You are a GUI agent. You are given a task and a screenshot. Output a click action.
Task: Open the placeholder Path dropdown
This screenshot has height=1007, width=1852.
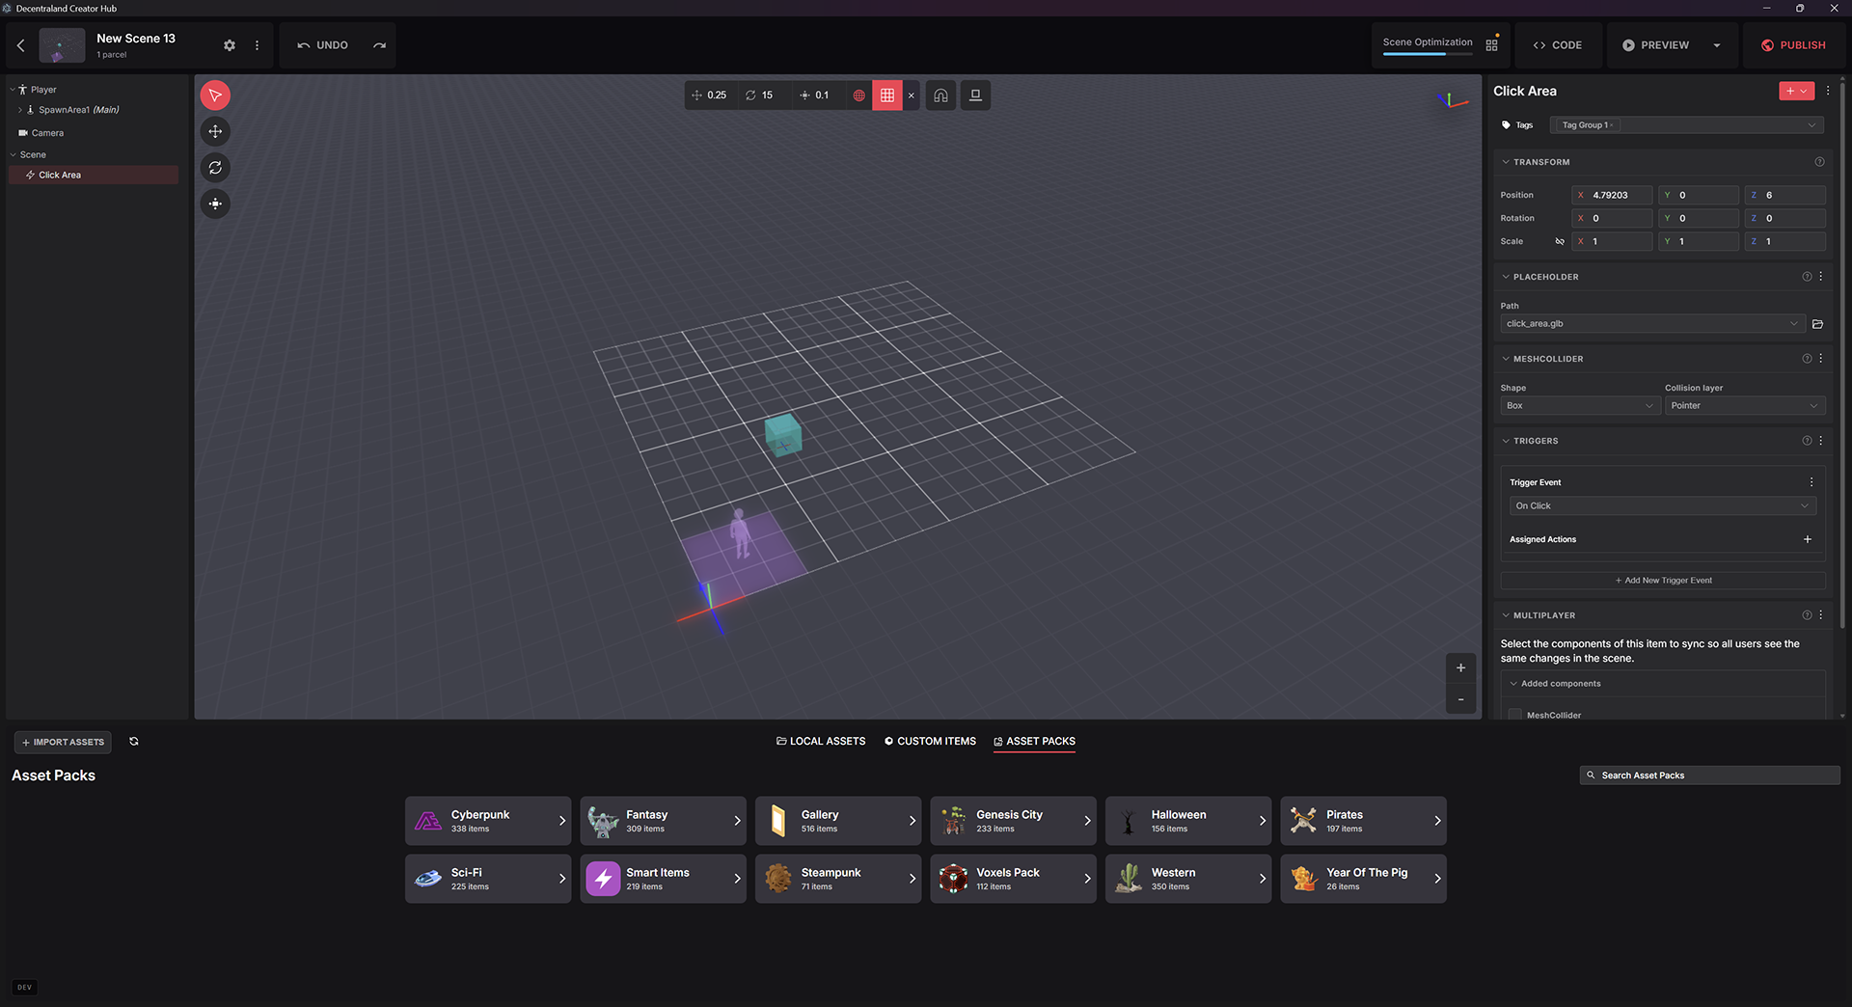(x=1652, y=324)
